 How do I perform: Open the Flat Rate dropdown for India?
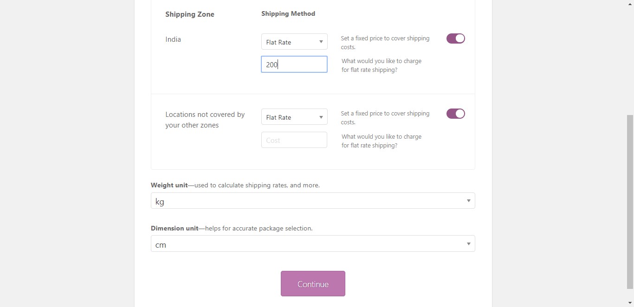(294, 41)
